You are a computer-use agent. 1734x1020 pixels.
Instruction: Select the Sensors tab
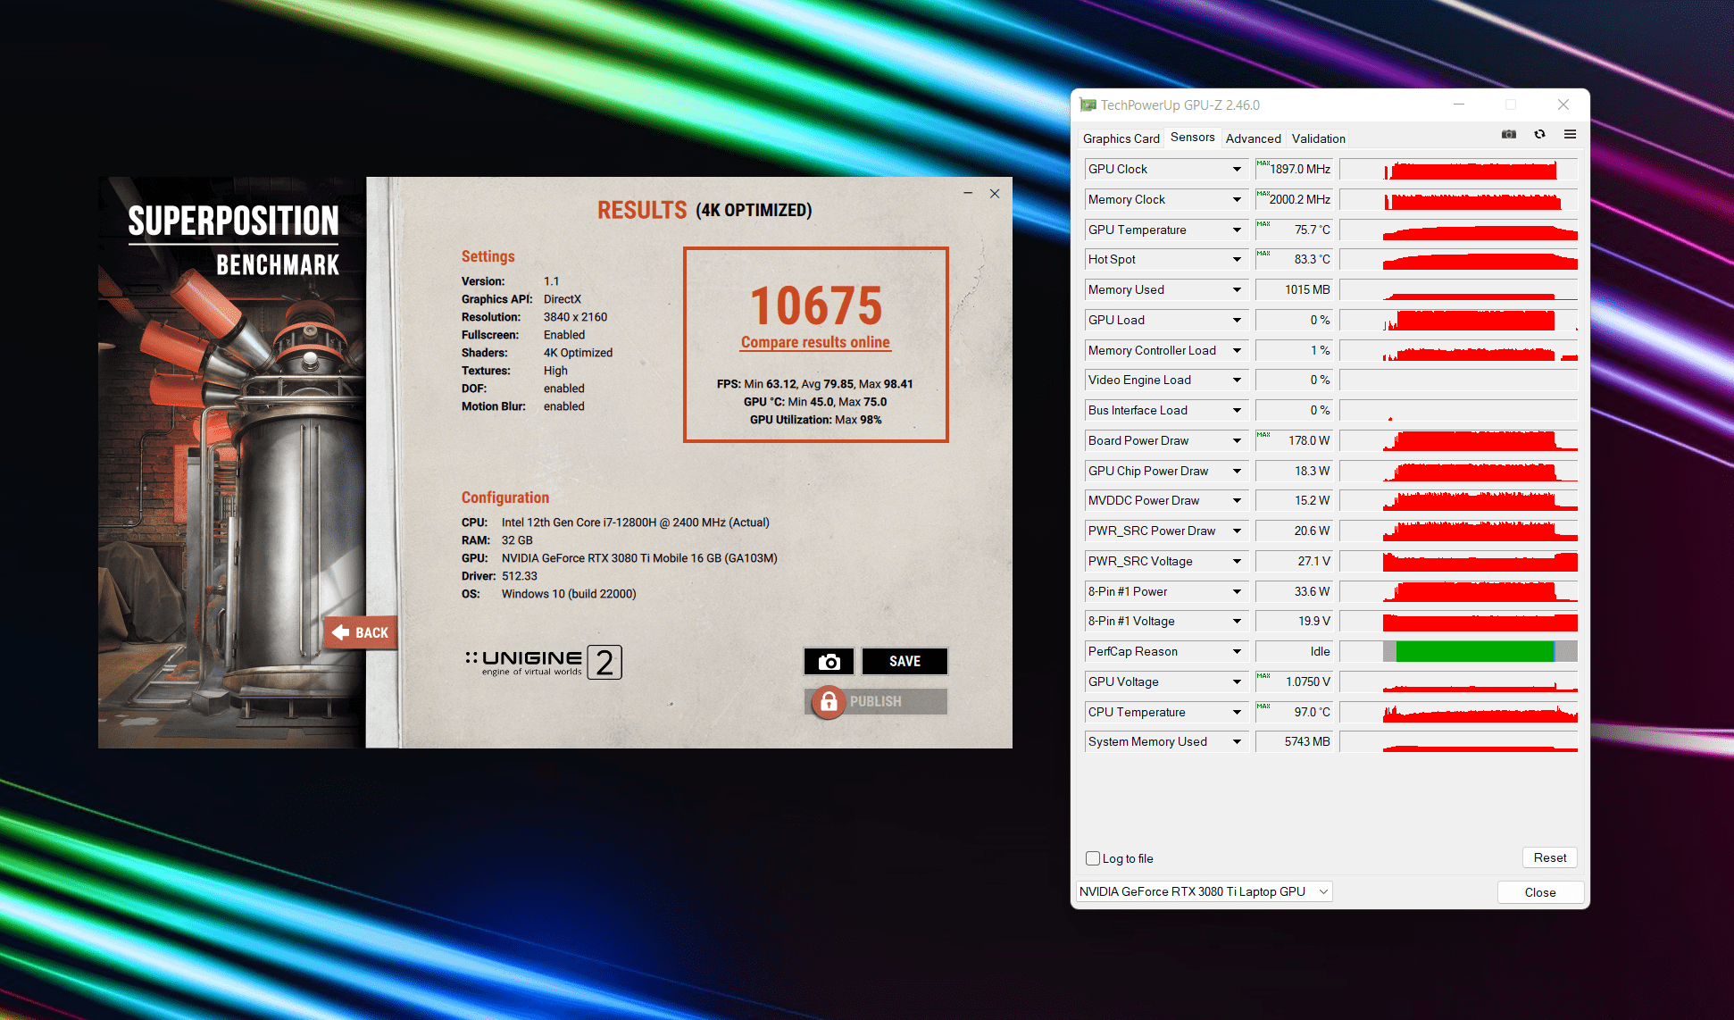coord(1193,137)
